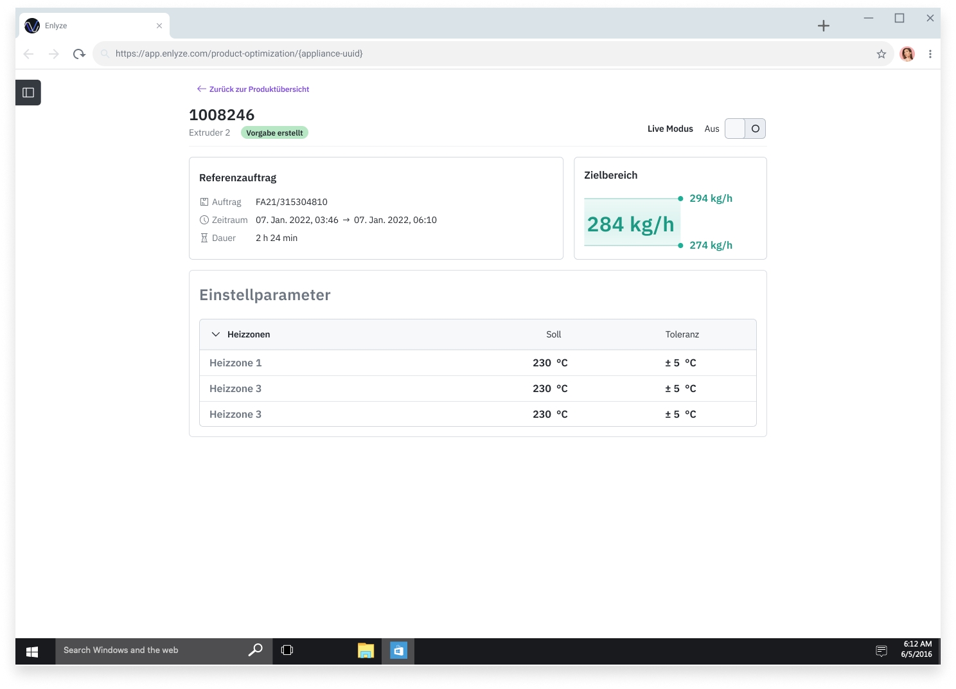
Task: Open File Explorer from taskbar
Action: 366,651
